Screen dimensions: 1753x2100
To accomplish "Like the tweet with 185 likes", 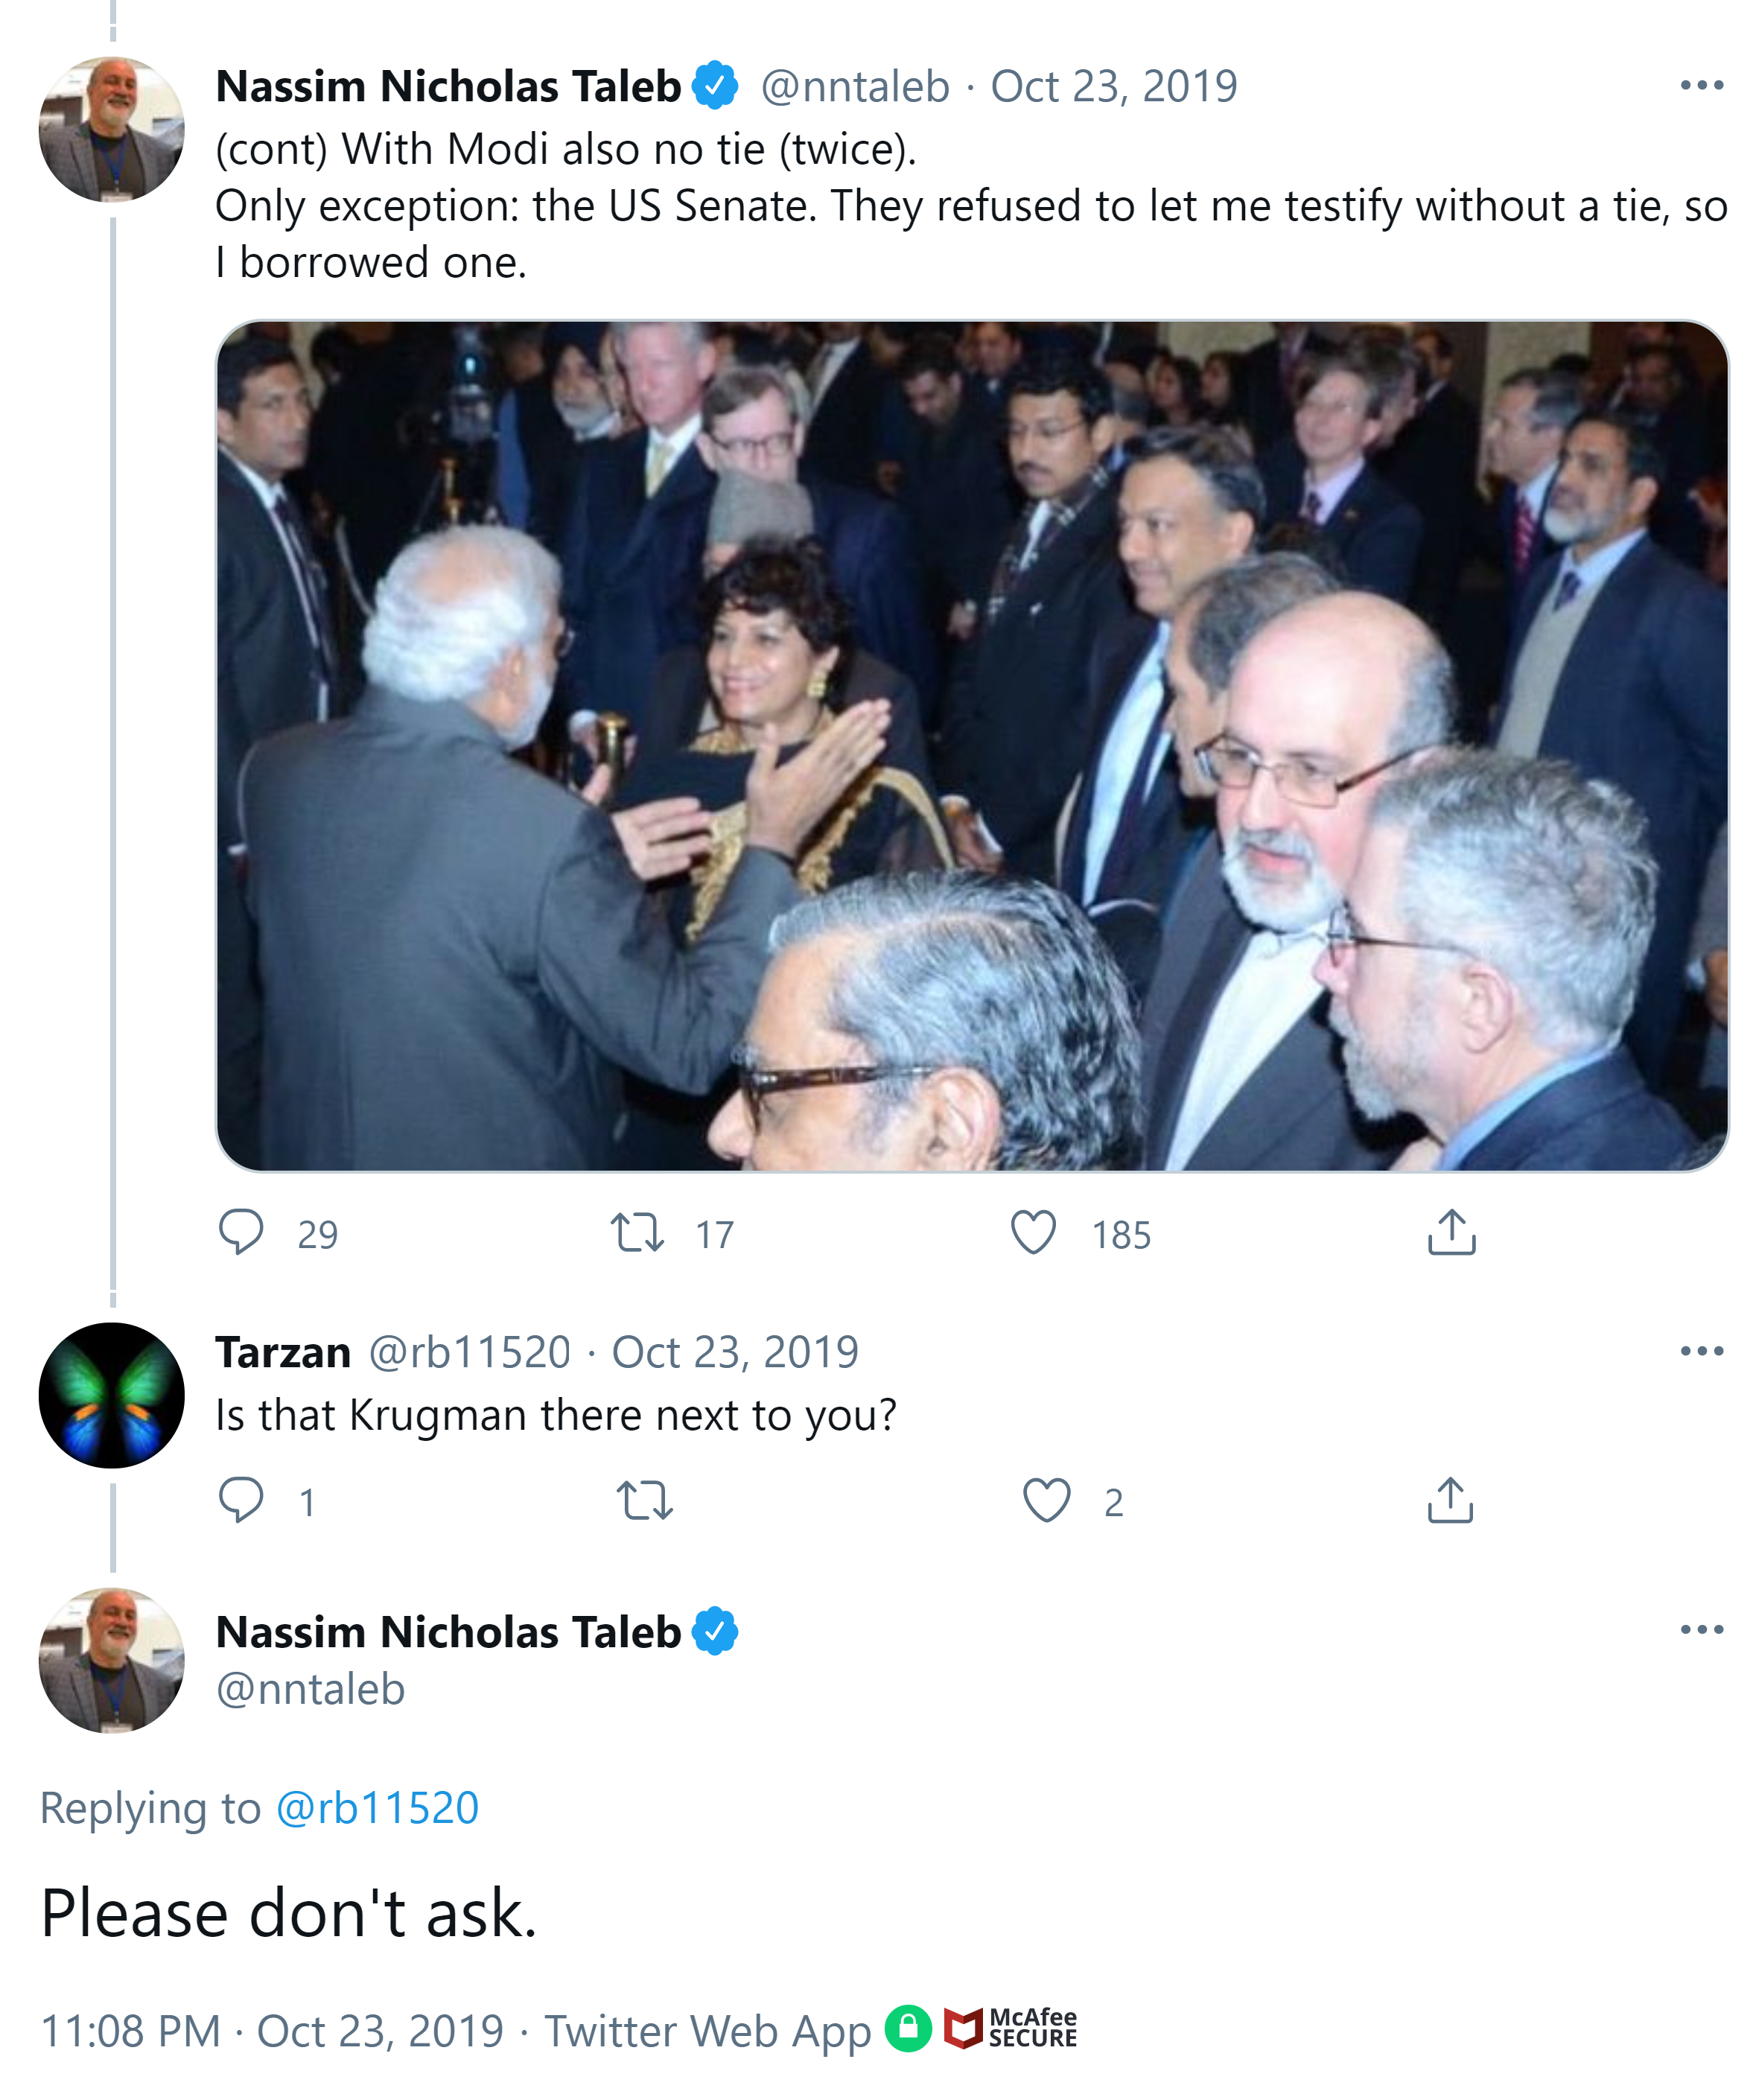I will pyautogui.click(x=1033, y=1232).
